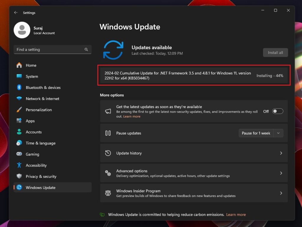Image resolution: width=302 pixels, height=227 pixels.
Task: Click the Advanced options gears icon
Action: click(x=108, y=173)
